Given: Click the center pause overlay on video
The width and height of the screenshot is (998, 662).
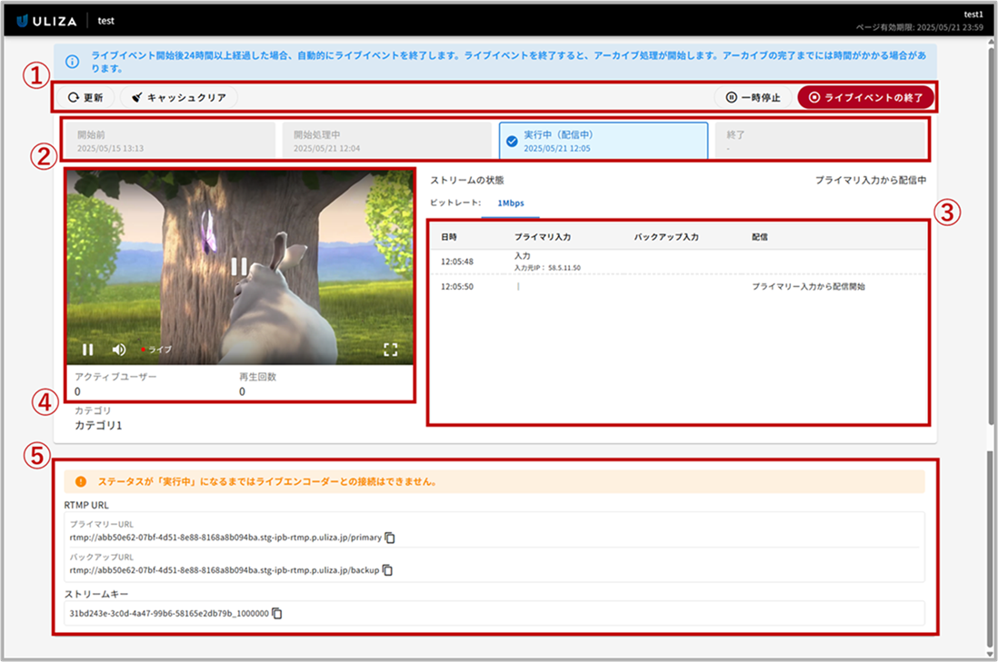Looking at the screenshot, I should (239, 266).
